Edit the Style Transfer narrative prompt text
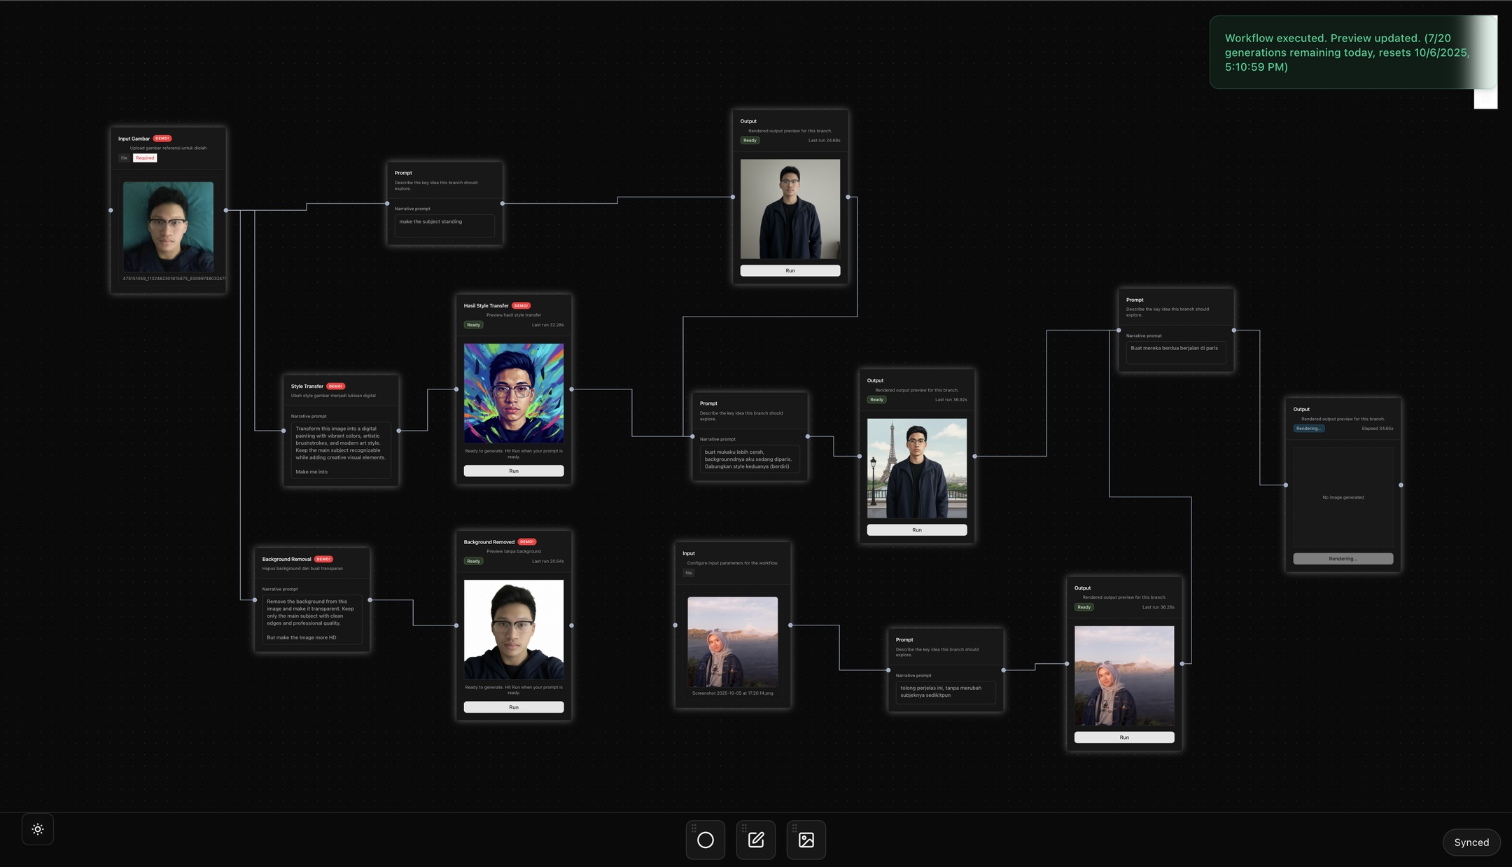Viewport: 1512px width, 867px height. (x=340, y=450)
